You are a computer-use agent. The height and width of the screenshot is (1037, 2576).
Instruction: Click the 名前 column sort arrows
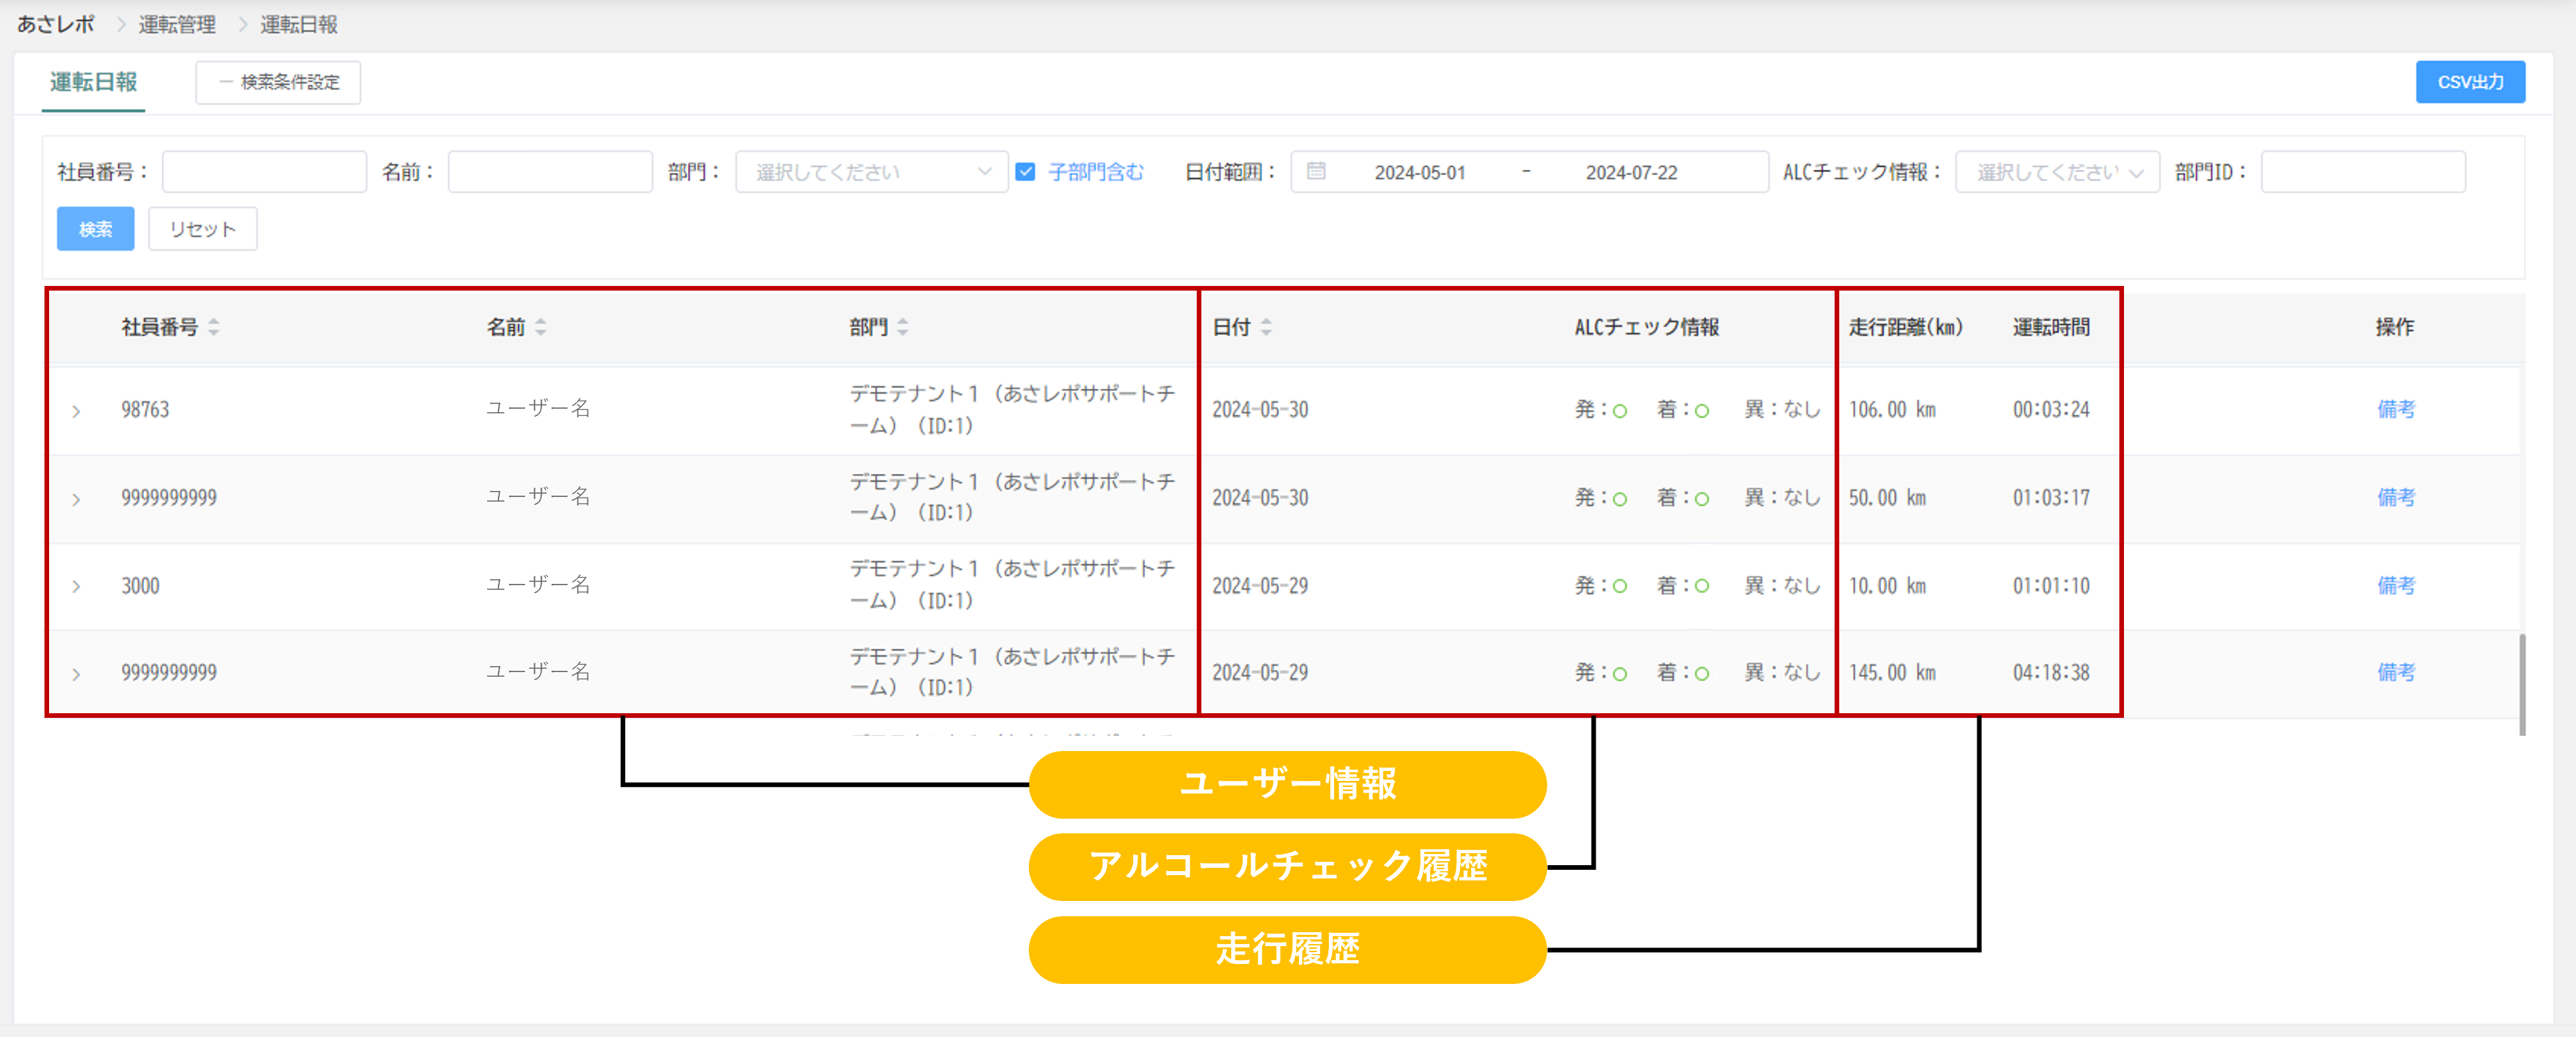[x=541, y=327]
